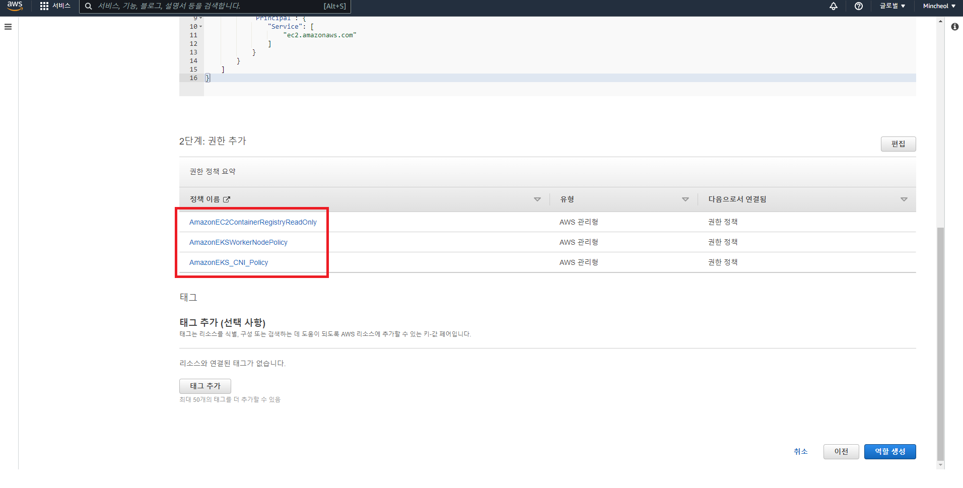Image resolution: width=963 pixels, height=488 pixels.
Task: Focus the AWS services search field
Action: click(x=215, y=6)
